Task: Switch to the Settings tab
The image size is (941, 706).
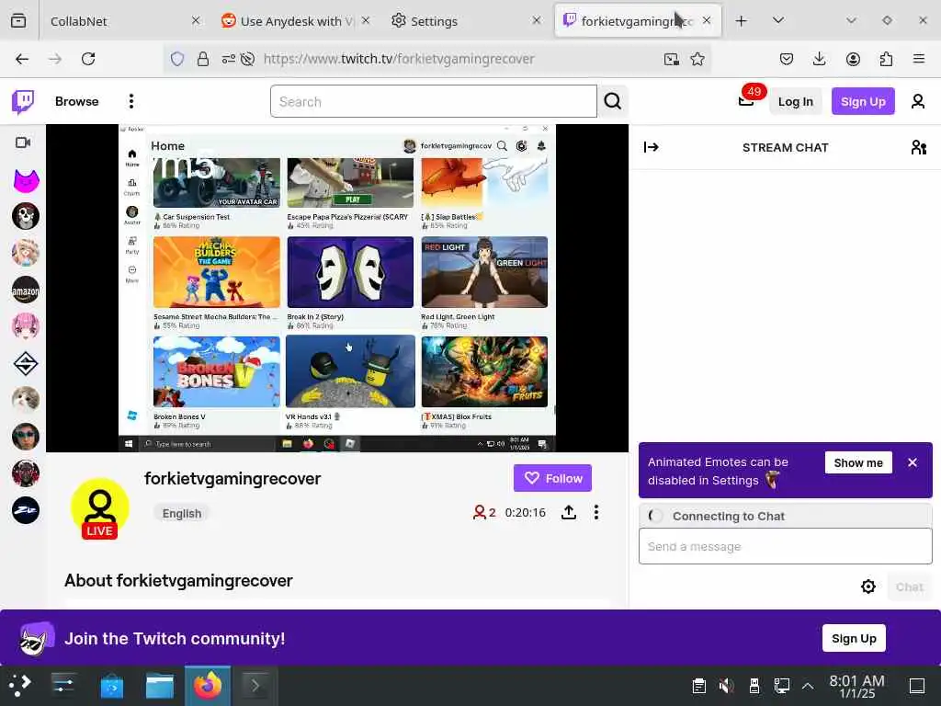Action: [465, 21]
